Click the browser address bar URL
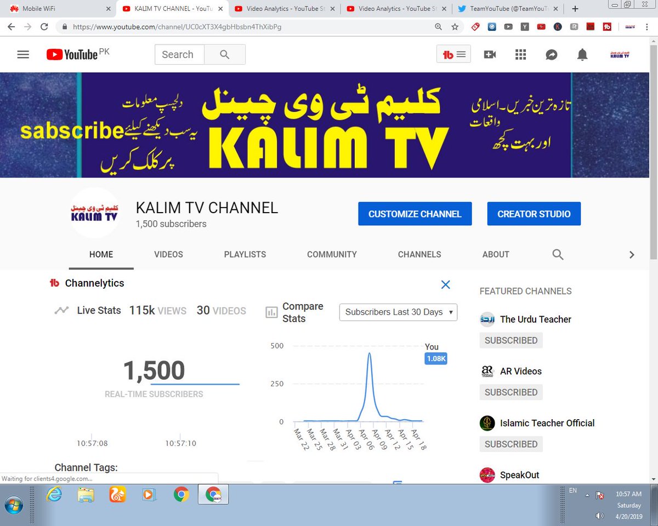 tap(177, 26)
